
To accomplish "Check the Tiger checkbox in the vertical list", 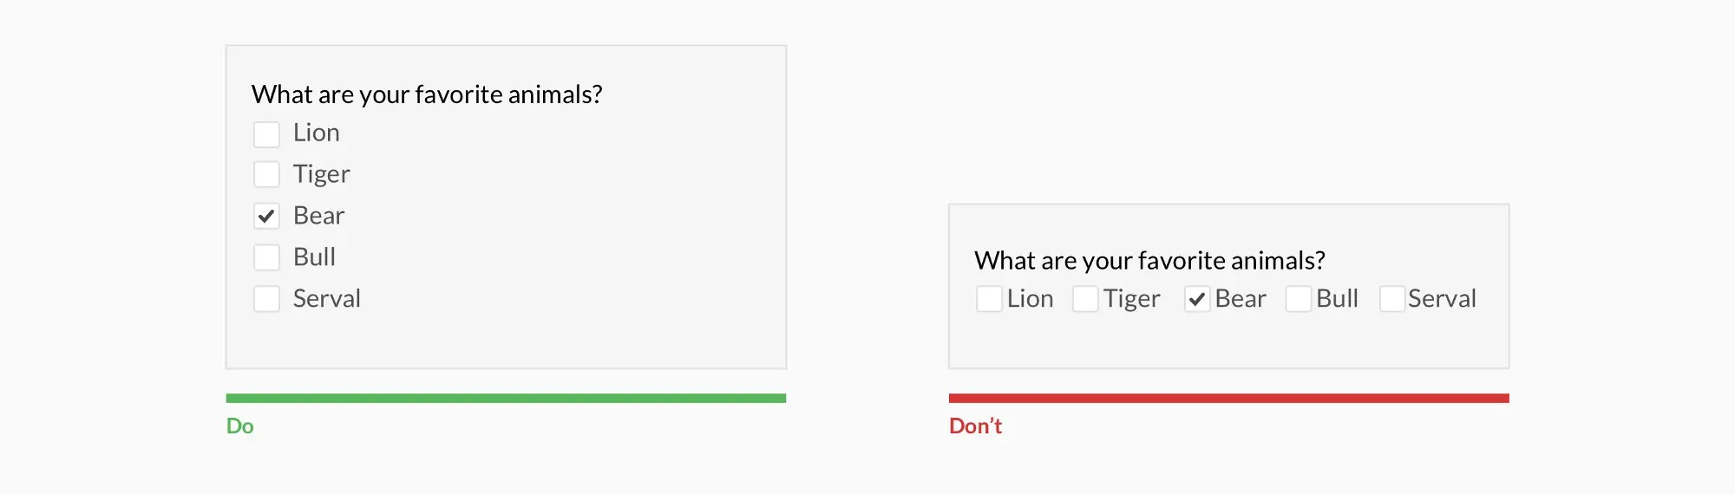I will [266, 174].
